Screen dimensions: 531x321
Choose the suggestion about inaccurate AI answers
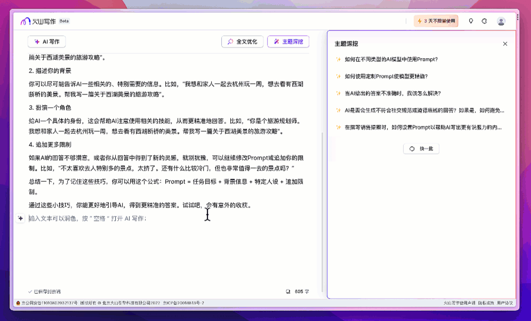392,93
